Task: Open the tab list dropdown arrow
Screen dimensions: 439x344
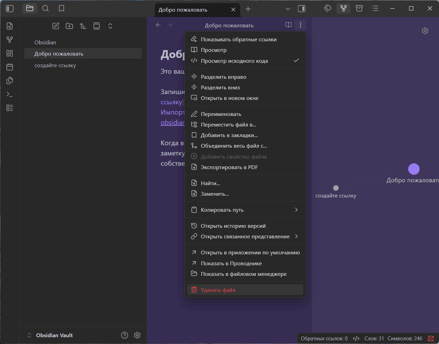Action: tap(288, 9)
